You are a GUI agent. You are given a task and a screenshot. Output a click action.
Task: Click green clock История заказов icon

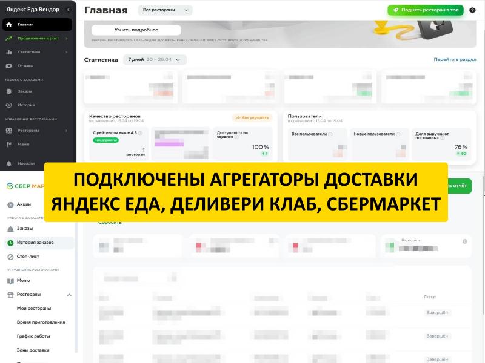point(10,243)
